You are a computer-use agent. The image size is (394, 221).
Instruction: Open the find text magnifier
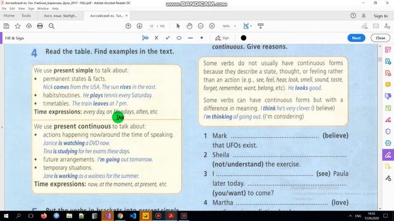52,26
